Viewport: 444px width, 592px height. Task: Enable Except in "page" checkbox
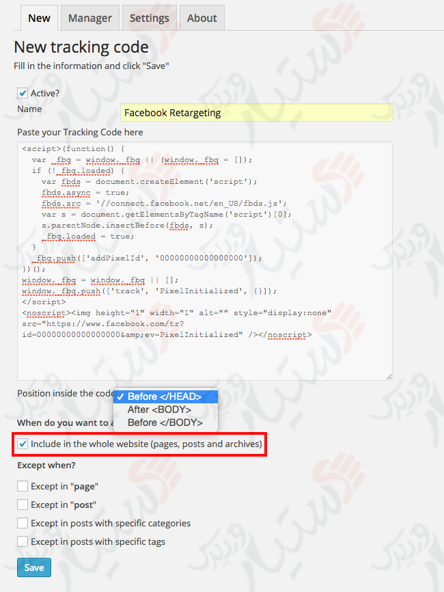pos(23,486)
